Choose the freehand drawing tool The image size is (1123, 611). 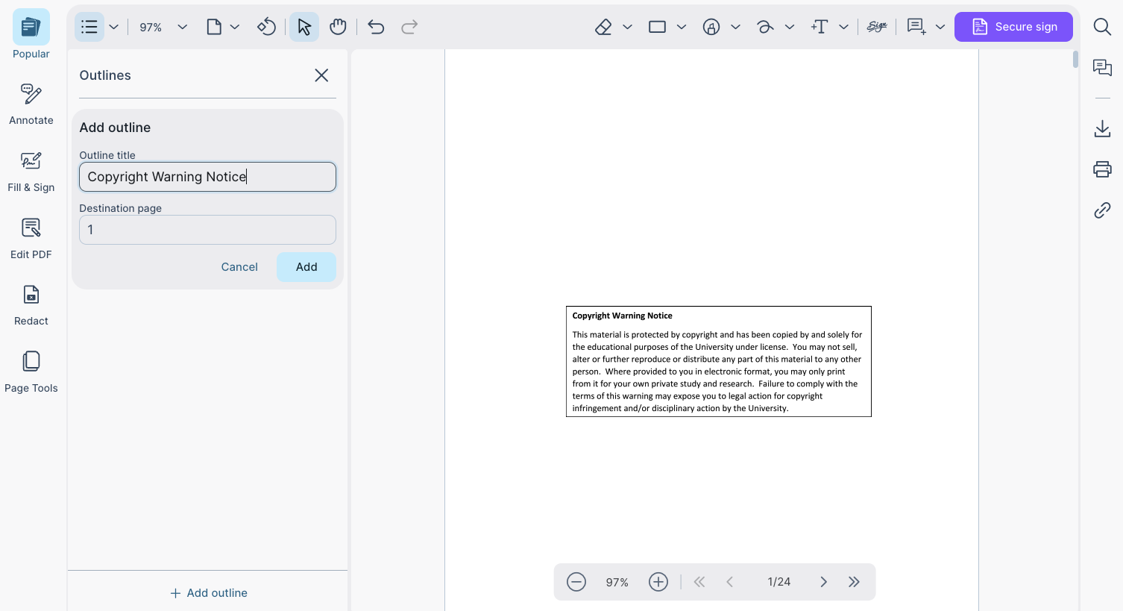click(766, 26)
